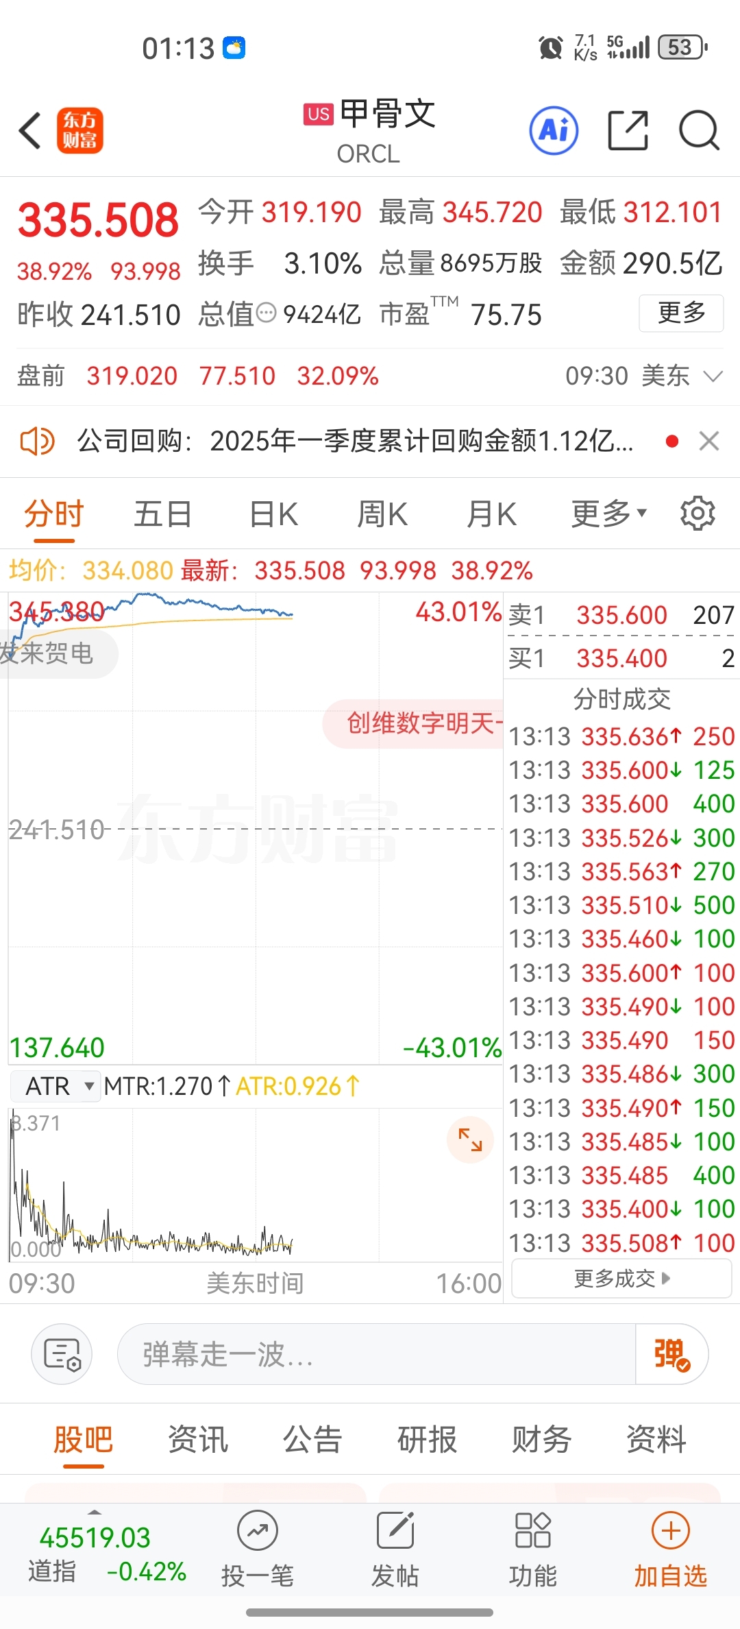Tap the current price 335.508 headline
This screenshot has width=740, height=1629.
(98, 220)
